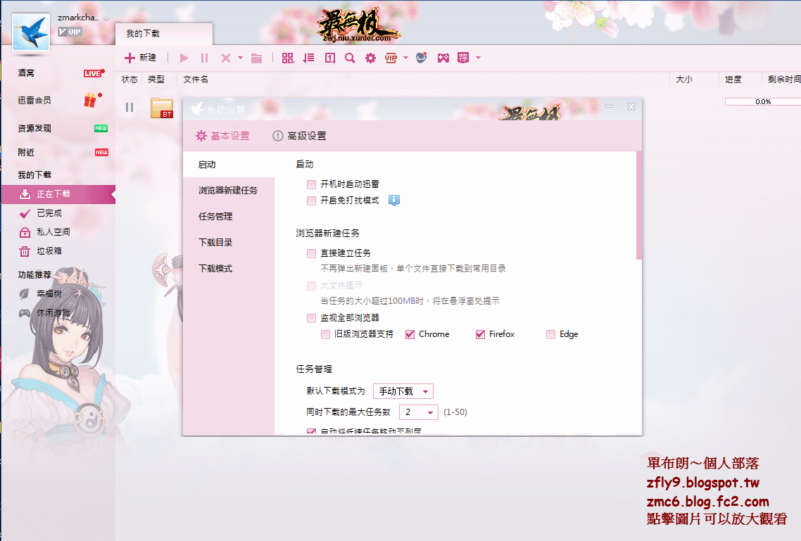Image resolution: width=801 pixels, height=541 pixels.
Task: Click the bird avatar picture
Action: pos(31,32)
